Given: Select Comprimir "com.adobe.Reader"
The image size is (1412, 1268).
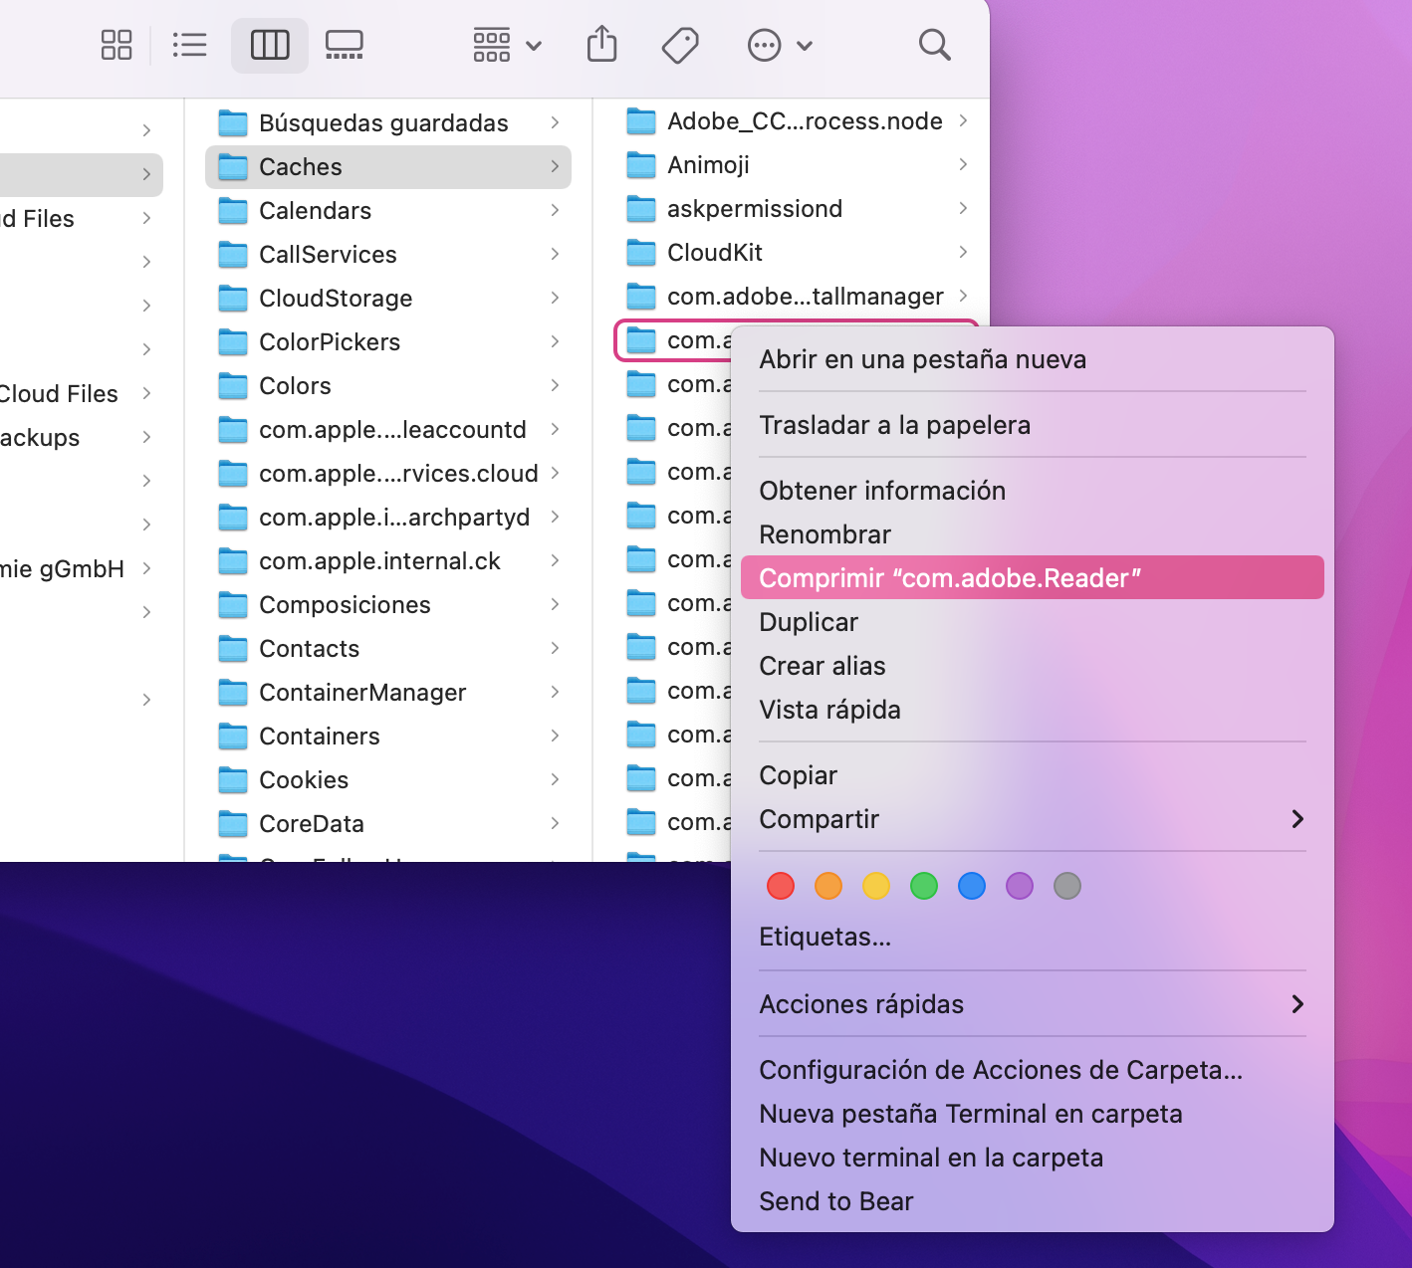Looking at the screenshot, I should (1033, 578).
